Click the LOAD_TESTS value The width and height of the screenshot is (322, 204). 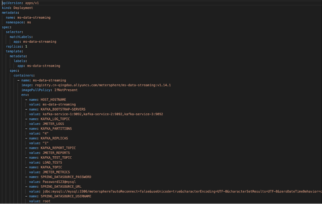pyautogui.click(x=52, y=163)
